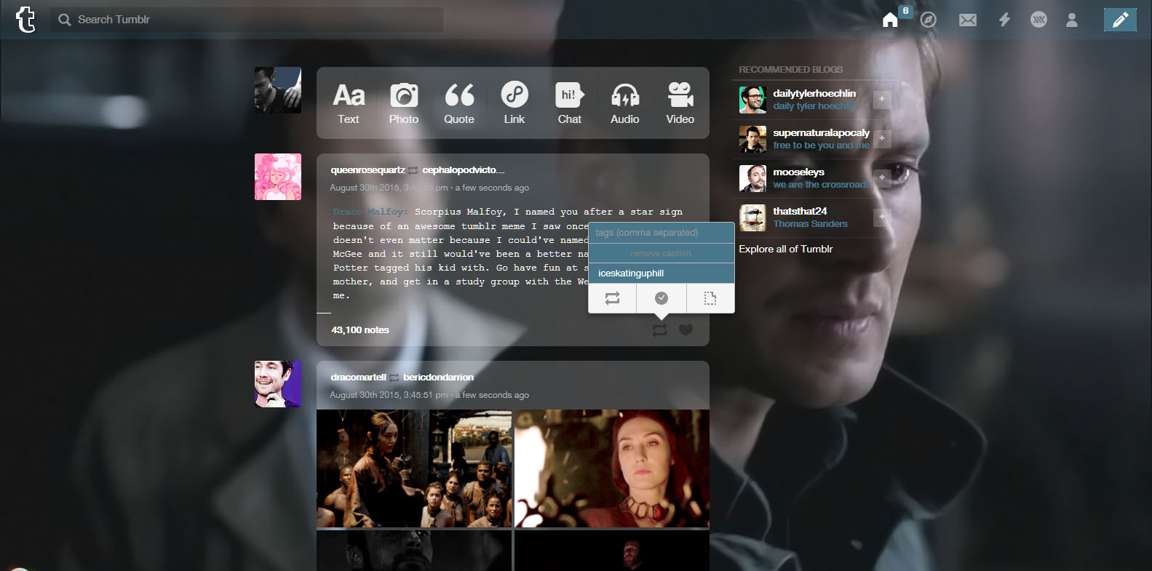The width and height of the screenshot is (1152, 571).
Task: Open the queenrosequartz blog link
Action: pyautogui.click(x=368, y=170)
